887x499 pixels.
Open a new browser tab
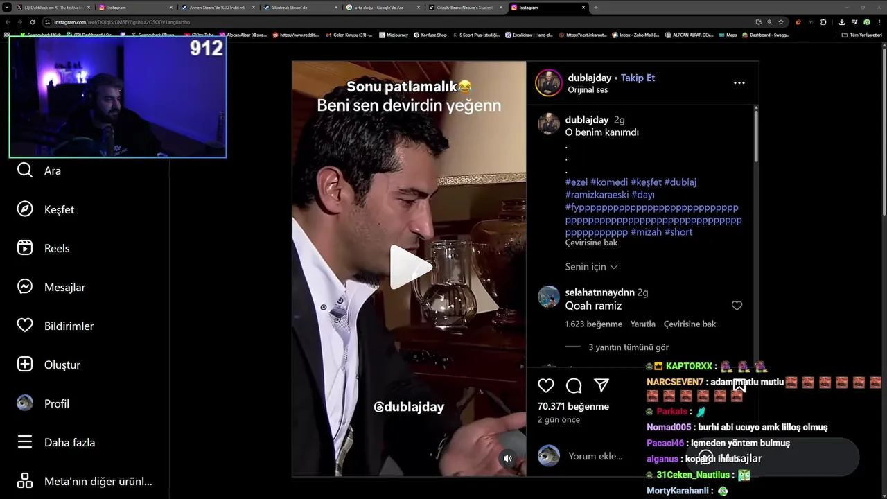click(595, 7)
